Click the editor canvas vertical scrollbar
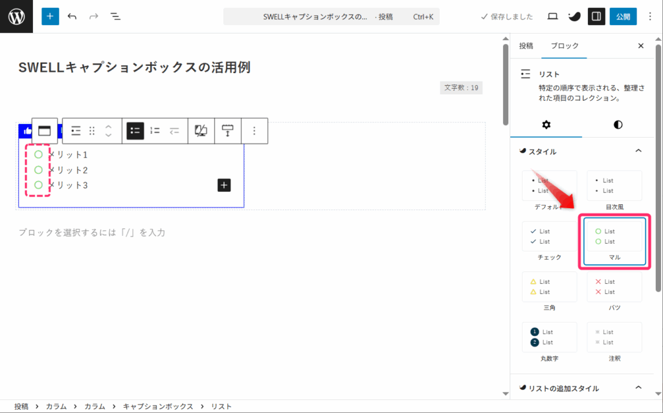 [506, 85]
